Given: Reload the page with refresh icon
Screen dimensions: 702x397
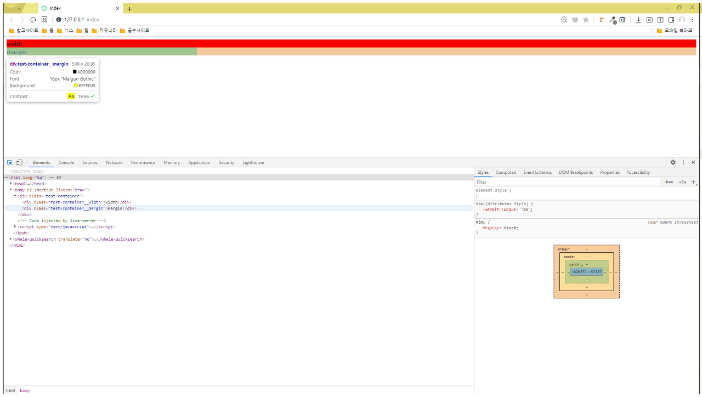Looking at the screenshot, I should click(x=33, y=20).
